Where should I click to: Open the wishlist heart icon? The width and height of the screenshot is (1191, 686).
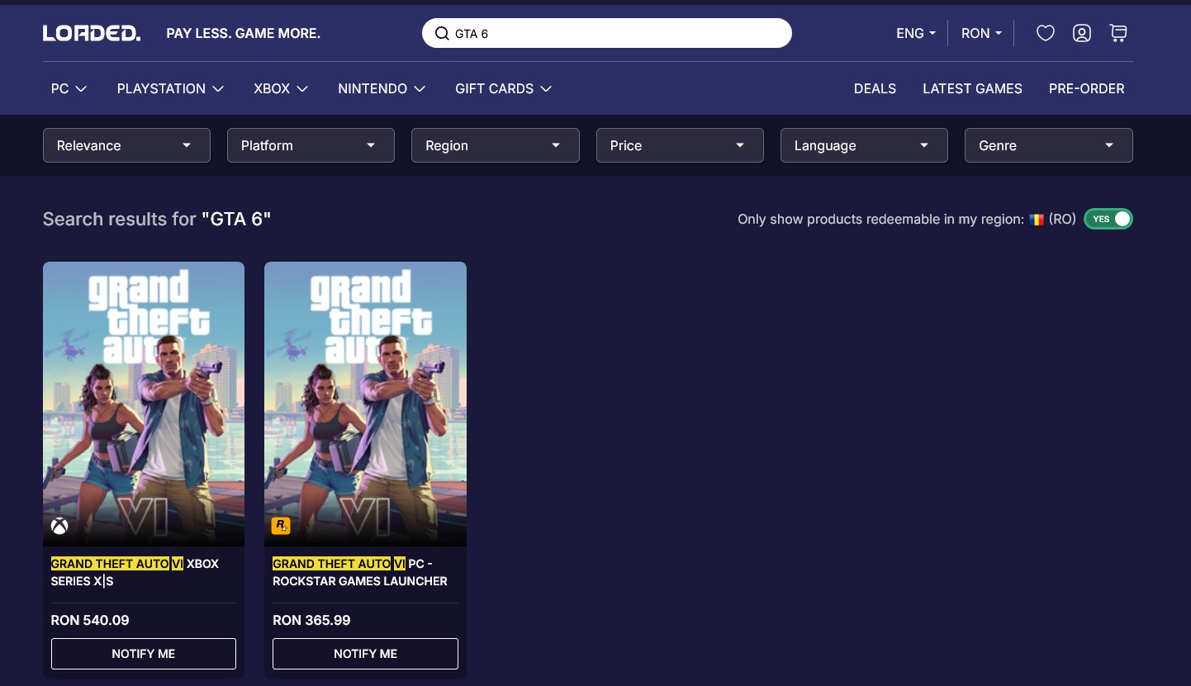pos(1046,33)
